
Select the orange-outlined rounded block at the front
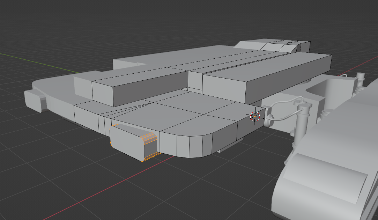click(x=133, y=142)
